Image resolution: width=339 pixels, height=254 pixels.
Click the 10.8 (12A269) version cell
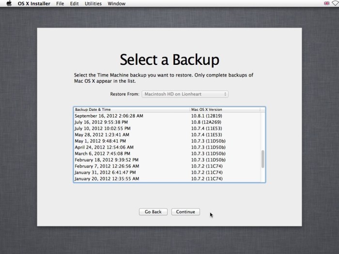206,122
